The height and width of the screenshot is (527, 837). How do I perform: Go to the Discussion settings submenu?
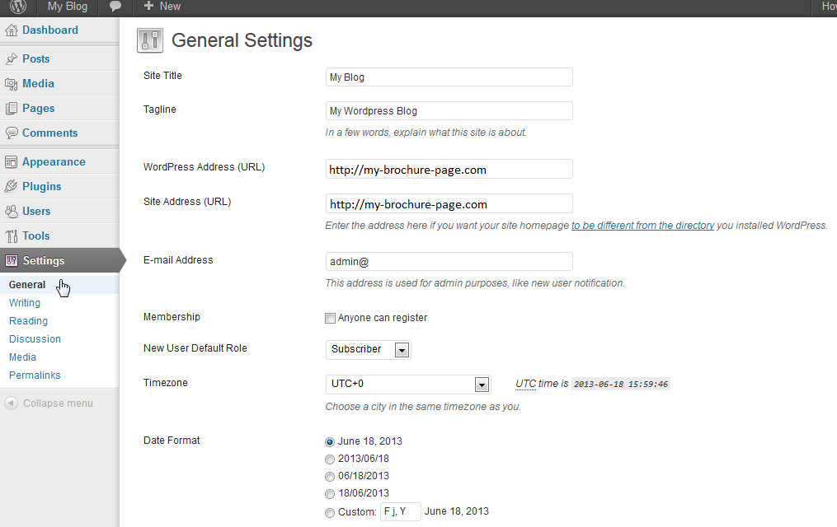click(x=35, y=339)
